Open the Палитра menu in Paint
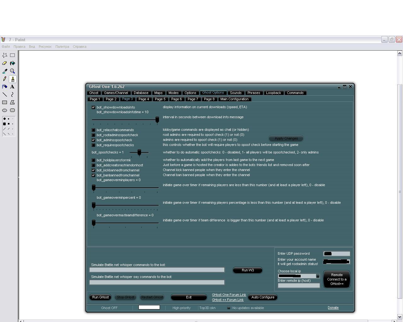Image resolution: width=403 pixels, height=322 pixels. click(x=62, y=47)
